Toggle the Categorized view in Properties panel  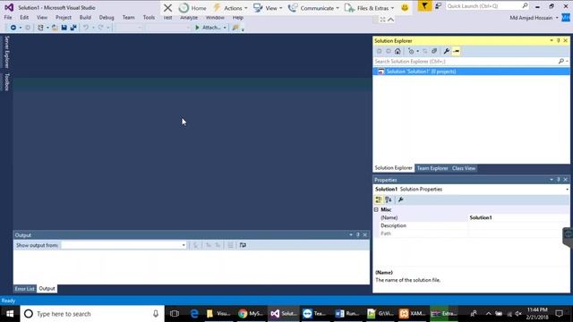379,199
